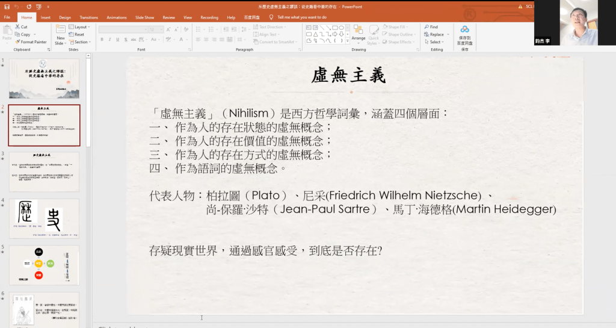This screenshot has width=616, height=328.
Task: Switch to the Insert tab
Action: pyautogui.click(x=46, y=17)
